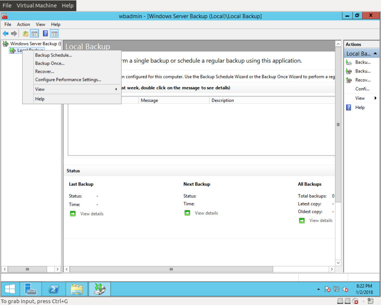
Task: Click the horizontal scrollbar in main pane
Action: tap(171, 269)
